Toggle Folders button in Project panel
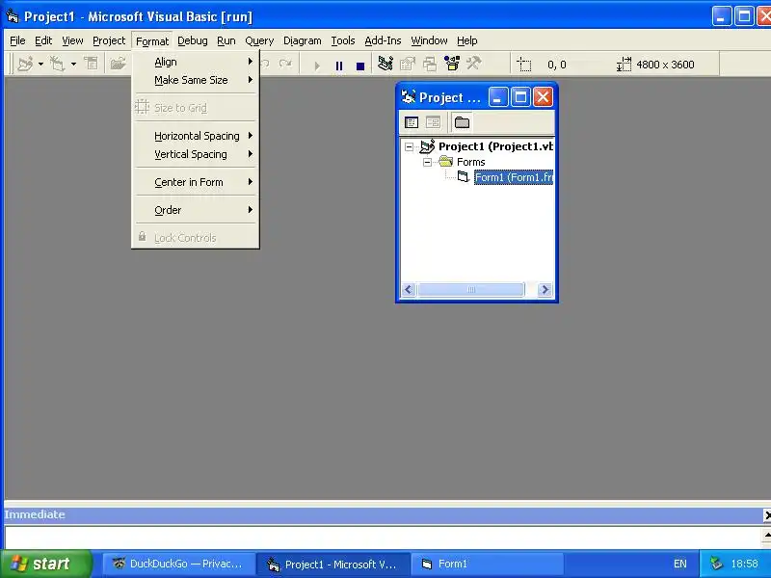The height and width of the screenshot is (578, 771). 462,122
